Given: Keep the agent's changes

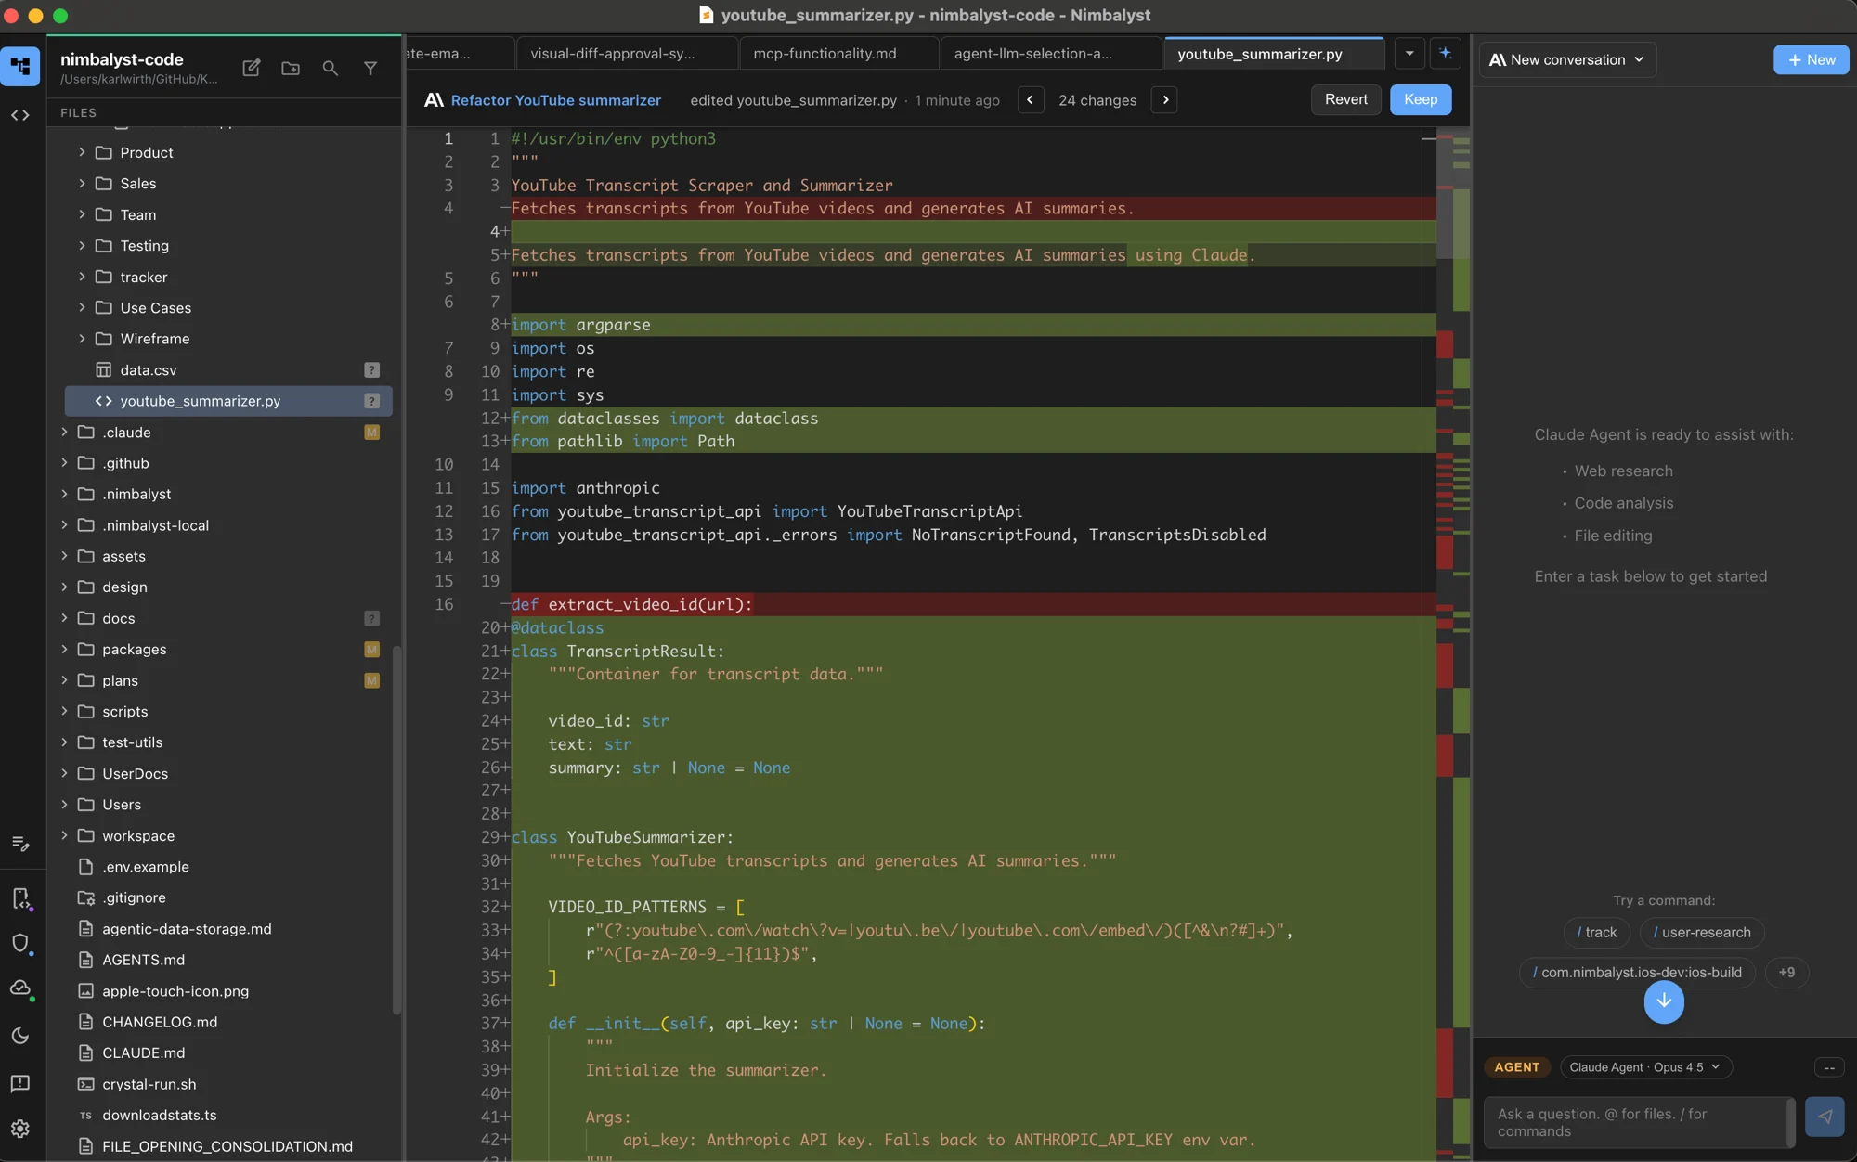Looking at the screenshot, I should point(1421,99).
